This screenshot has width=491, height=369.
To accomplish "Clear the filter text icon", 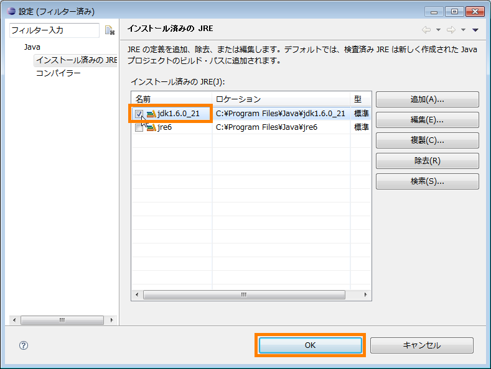I will pos(110,30).
